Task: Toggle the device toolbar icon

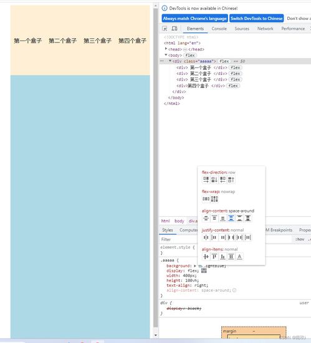Action: coord(175,29)
